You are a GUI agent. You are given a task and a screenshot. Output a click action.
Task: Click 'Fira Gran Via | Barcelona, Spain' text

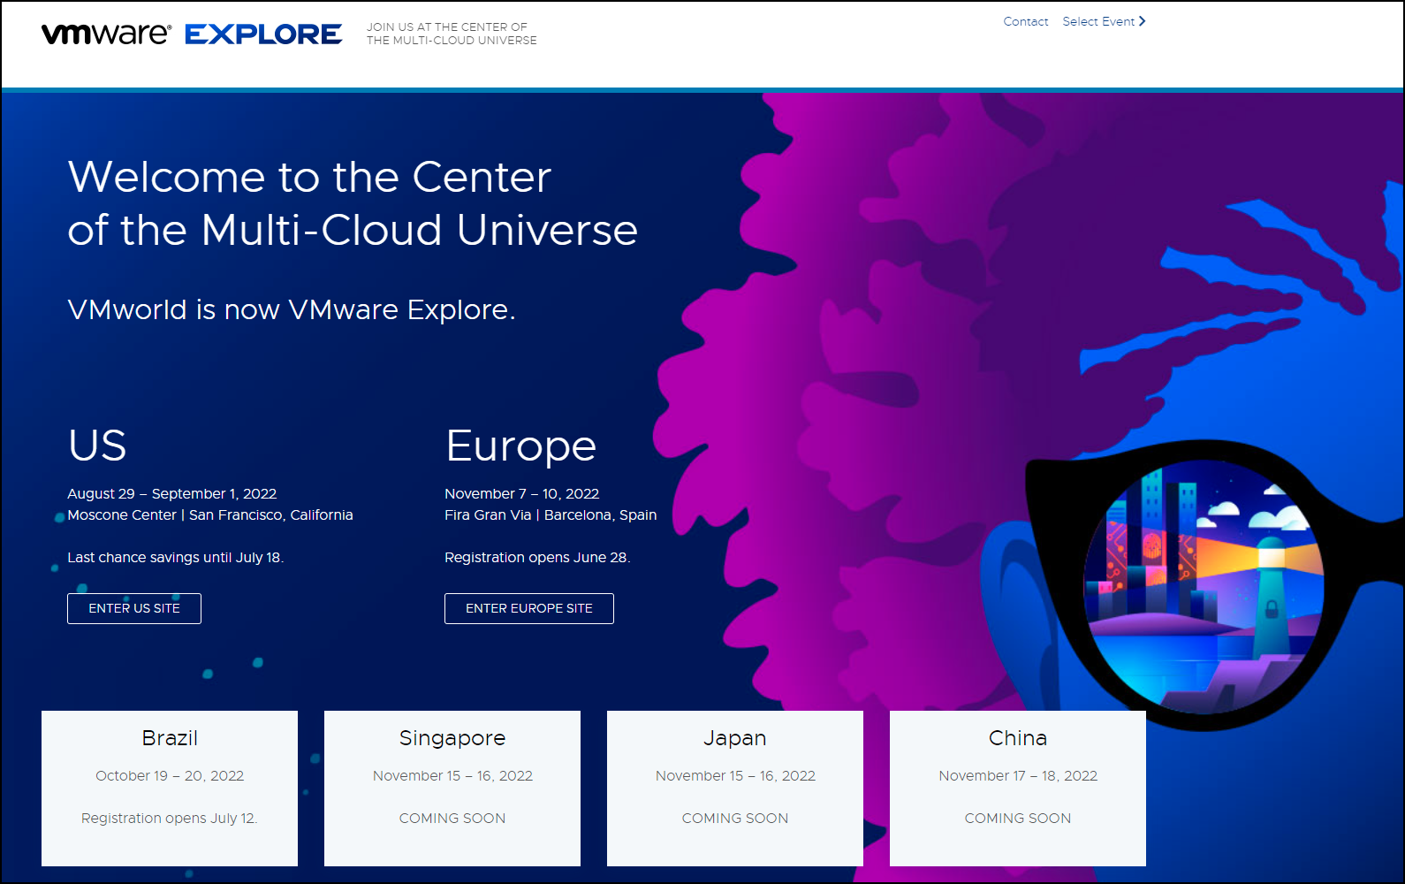tap(551, 514)
